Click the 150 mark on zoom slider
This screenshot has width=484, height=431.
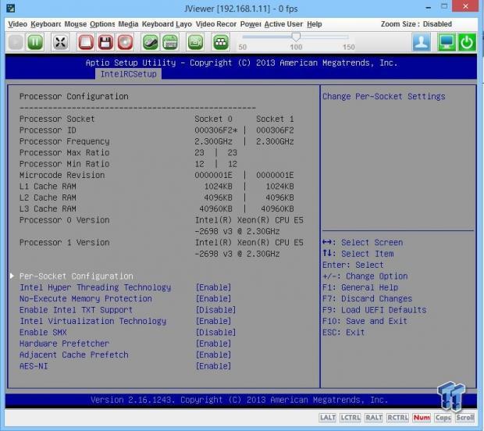click(x=349, y=47)
